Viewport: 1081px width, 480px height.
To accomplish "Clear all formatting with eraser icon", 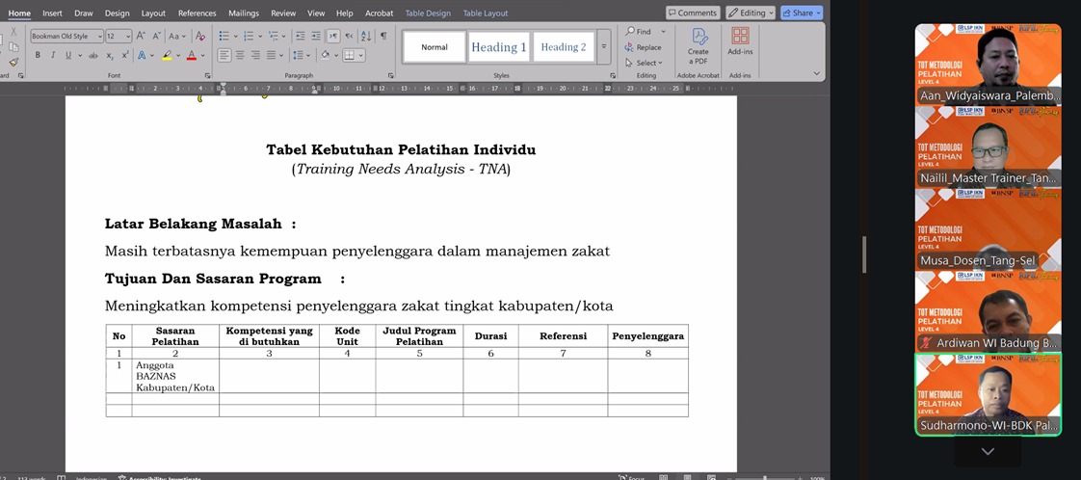I will pyautogui.click(x=200, y=37).
